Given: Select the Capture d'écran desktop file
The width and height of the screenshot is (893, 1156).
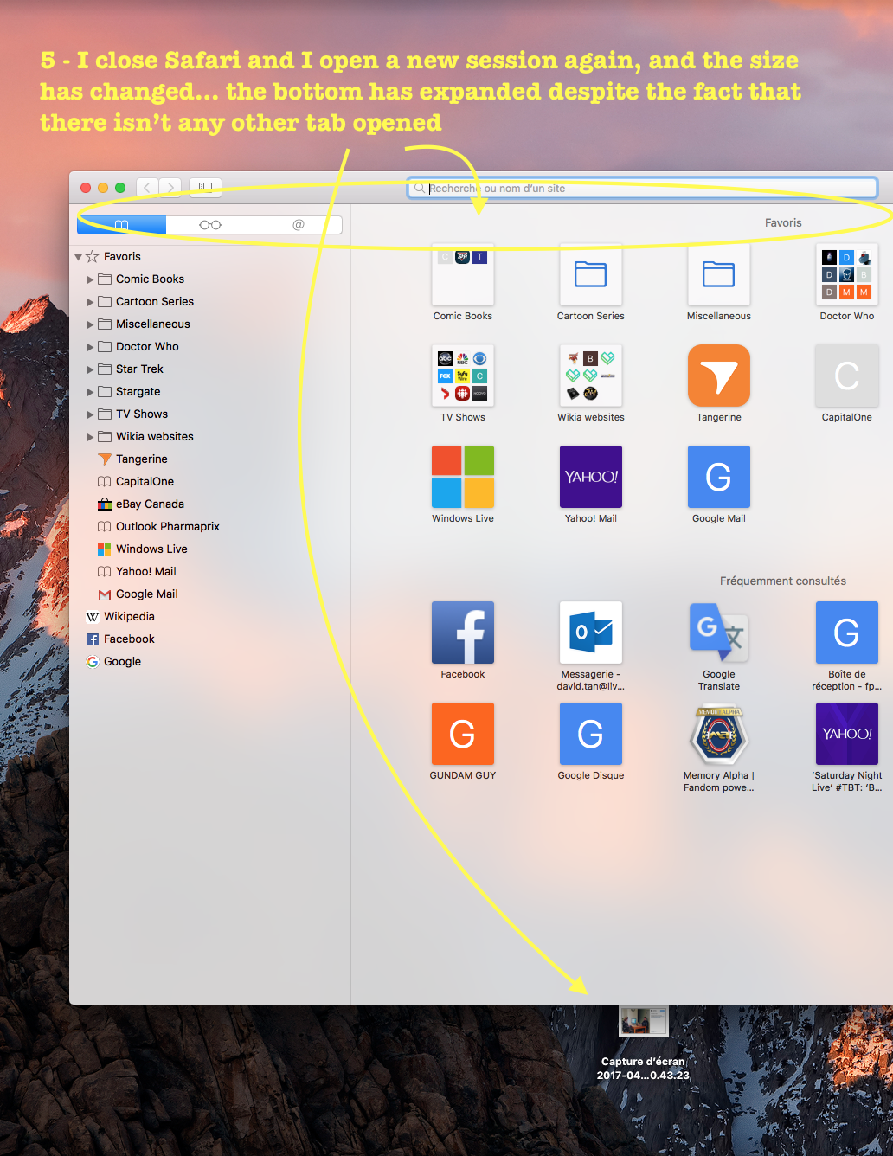Looking at the screenshot, I should point(644,1021).
